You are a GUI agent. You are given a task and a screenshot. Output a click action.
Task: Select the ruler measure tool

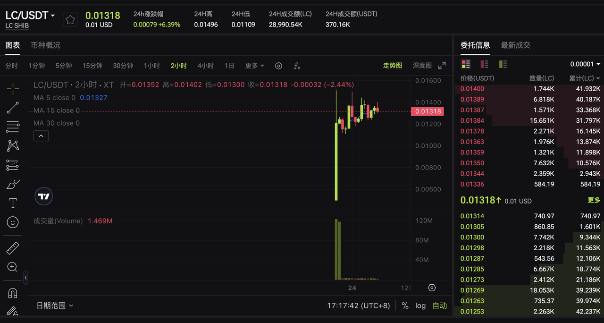pos(13,248)
